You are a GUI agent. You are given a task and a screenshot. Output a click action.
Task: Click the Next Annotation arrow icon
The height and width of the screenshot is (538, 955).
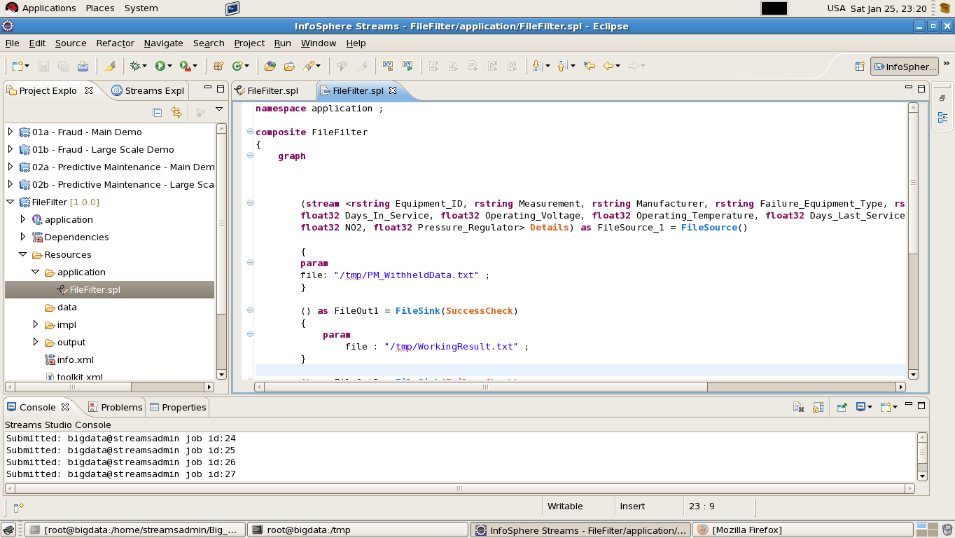coord(537,66)
